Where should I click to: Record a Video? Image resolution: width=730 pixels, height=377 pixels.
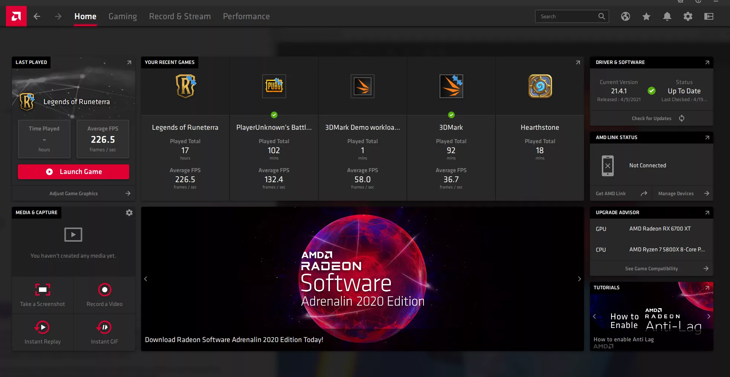tap(105, 295)
